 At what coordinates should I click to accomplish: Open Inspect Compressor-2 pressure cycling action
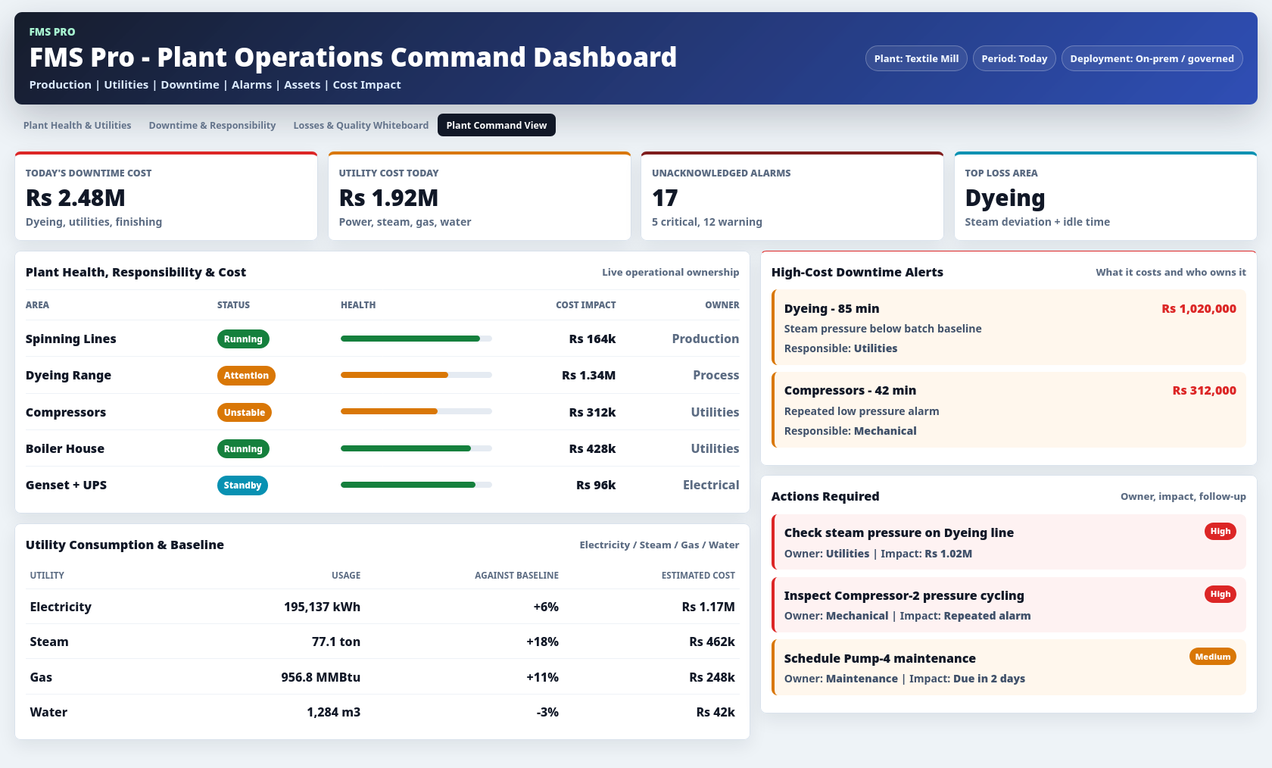click(x=1009, y=604)
